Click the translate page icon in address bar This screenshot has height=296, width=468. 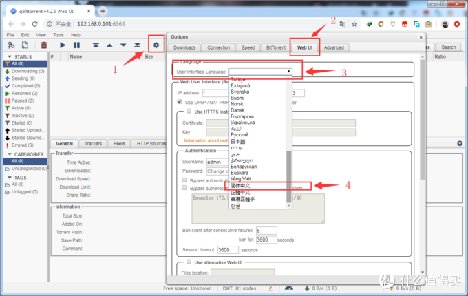[x=342, y=24]
